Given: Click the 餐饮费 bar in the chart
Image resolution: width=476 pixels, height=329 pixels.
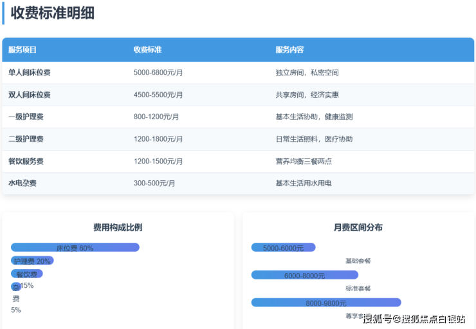Looking at the screenshot, I should pos(27,274).
